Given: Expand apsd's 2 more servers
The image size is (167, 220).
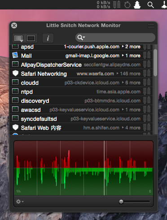Looking at the screenshot, I should click(131, 46).
